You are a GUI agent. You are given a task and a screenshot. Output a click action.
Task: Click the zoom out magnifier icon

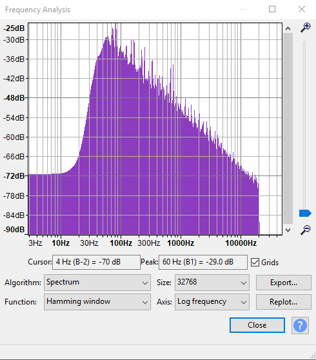tap(306, 230)
